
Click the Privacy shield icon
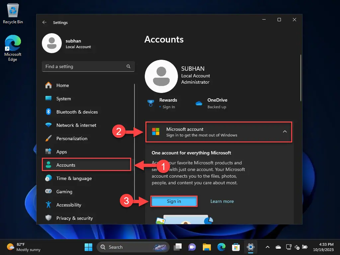(x=48, y=218)
